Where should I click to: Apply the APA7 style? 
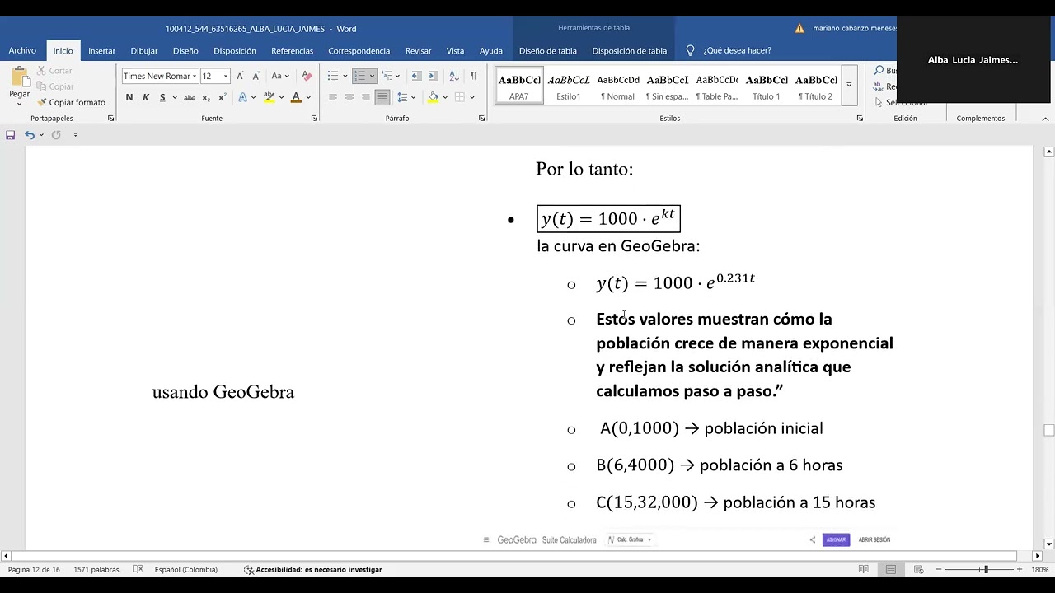(x=519, y=86)
